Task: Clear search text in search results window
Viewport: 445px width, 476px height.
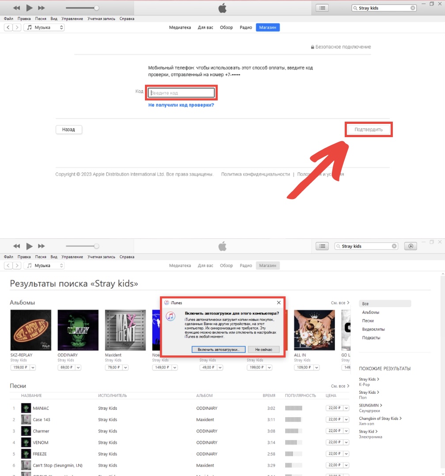Action: pyautogui.click(x=394, y=246)
